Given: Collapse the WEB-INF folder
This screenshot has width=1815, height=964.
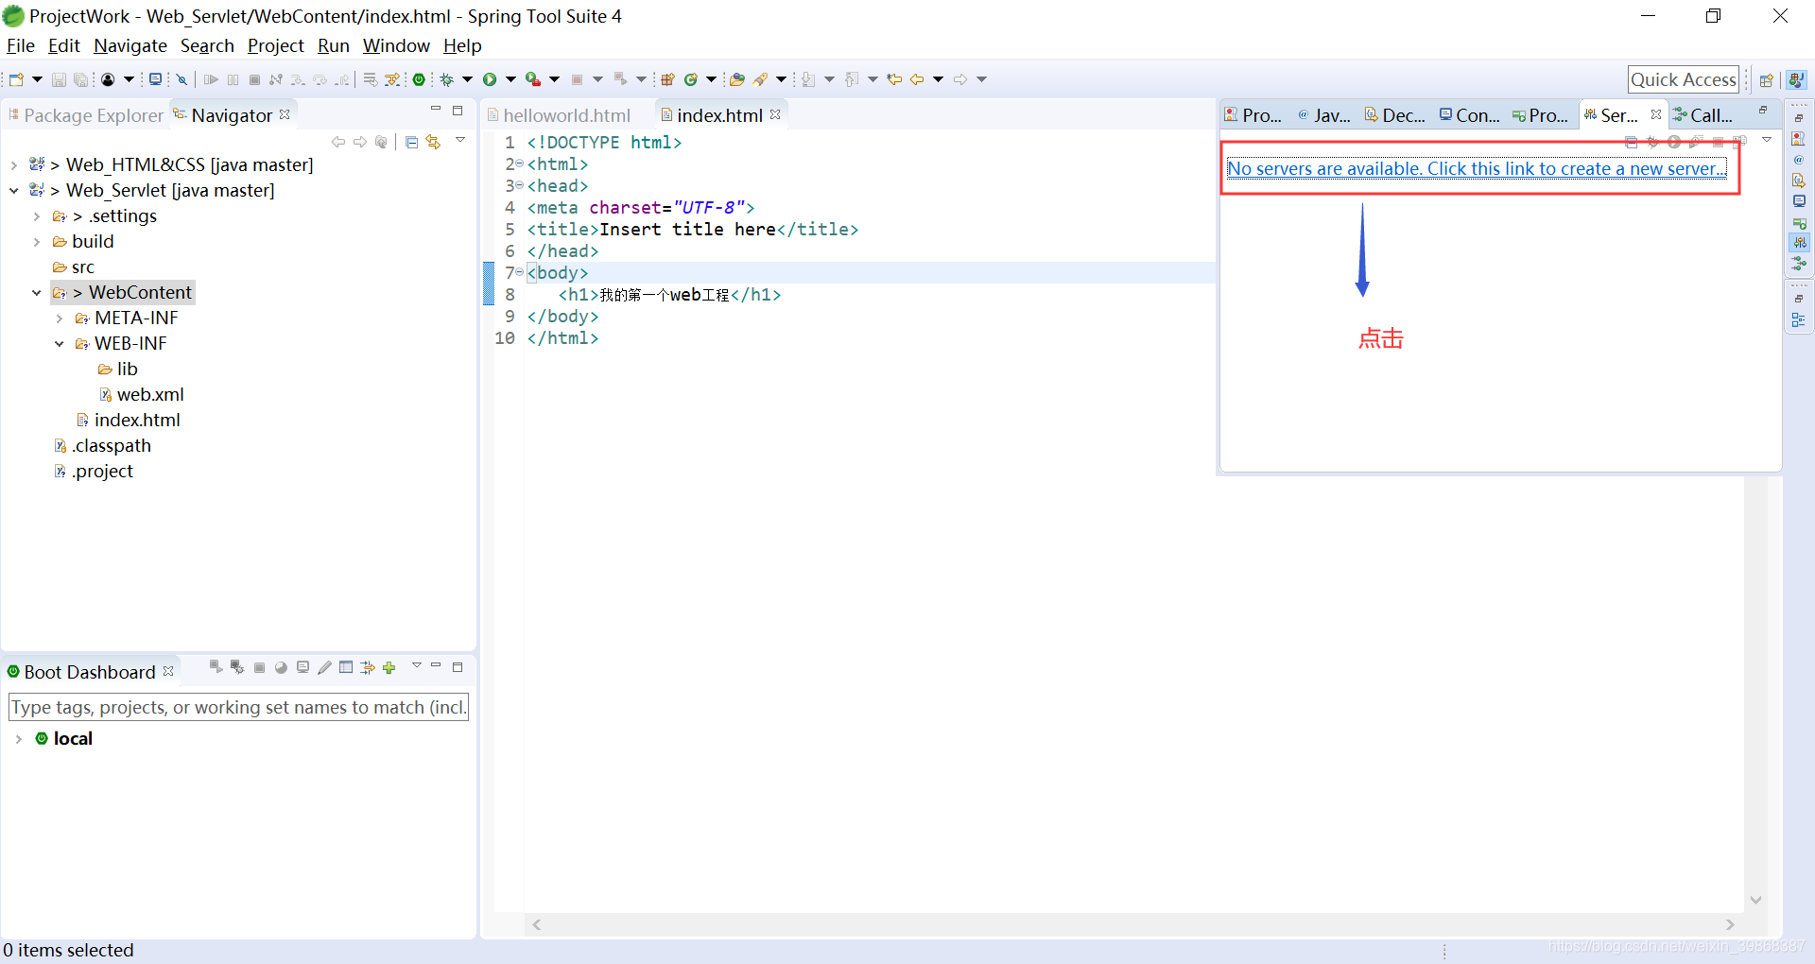Looking at the screenshot, I should [x=60, y=344].
